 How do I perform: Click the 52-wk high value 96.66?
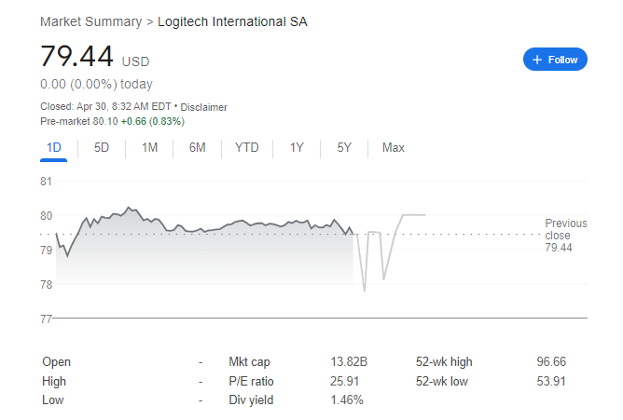click(551, 361)
